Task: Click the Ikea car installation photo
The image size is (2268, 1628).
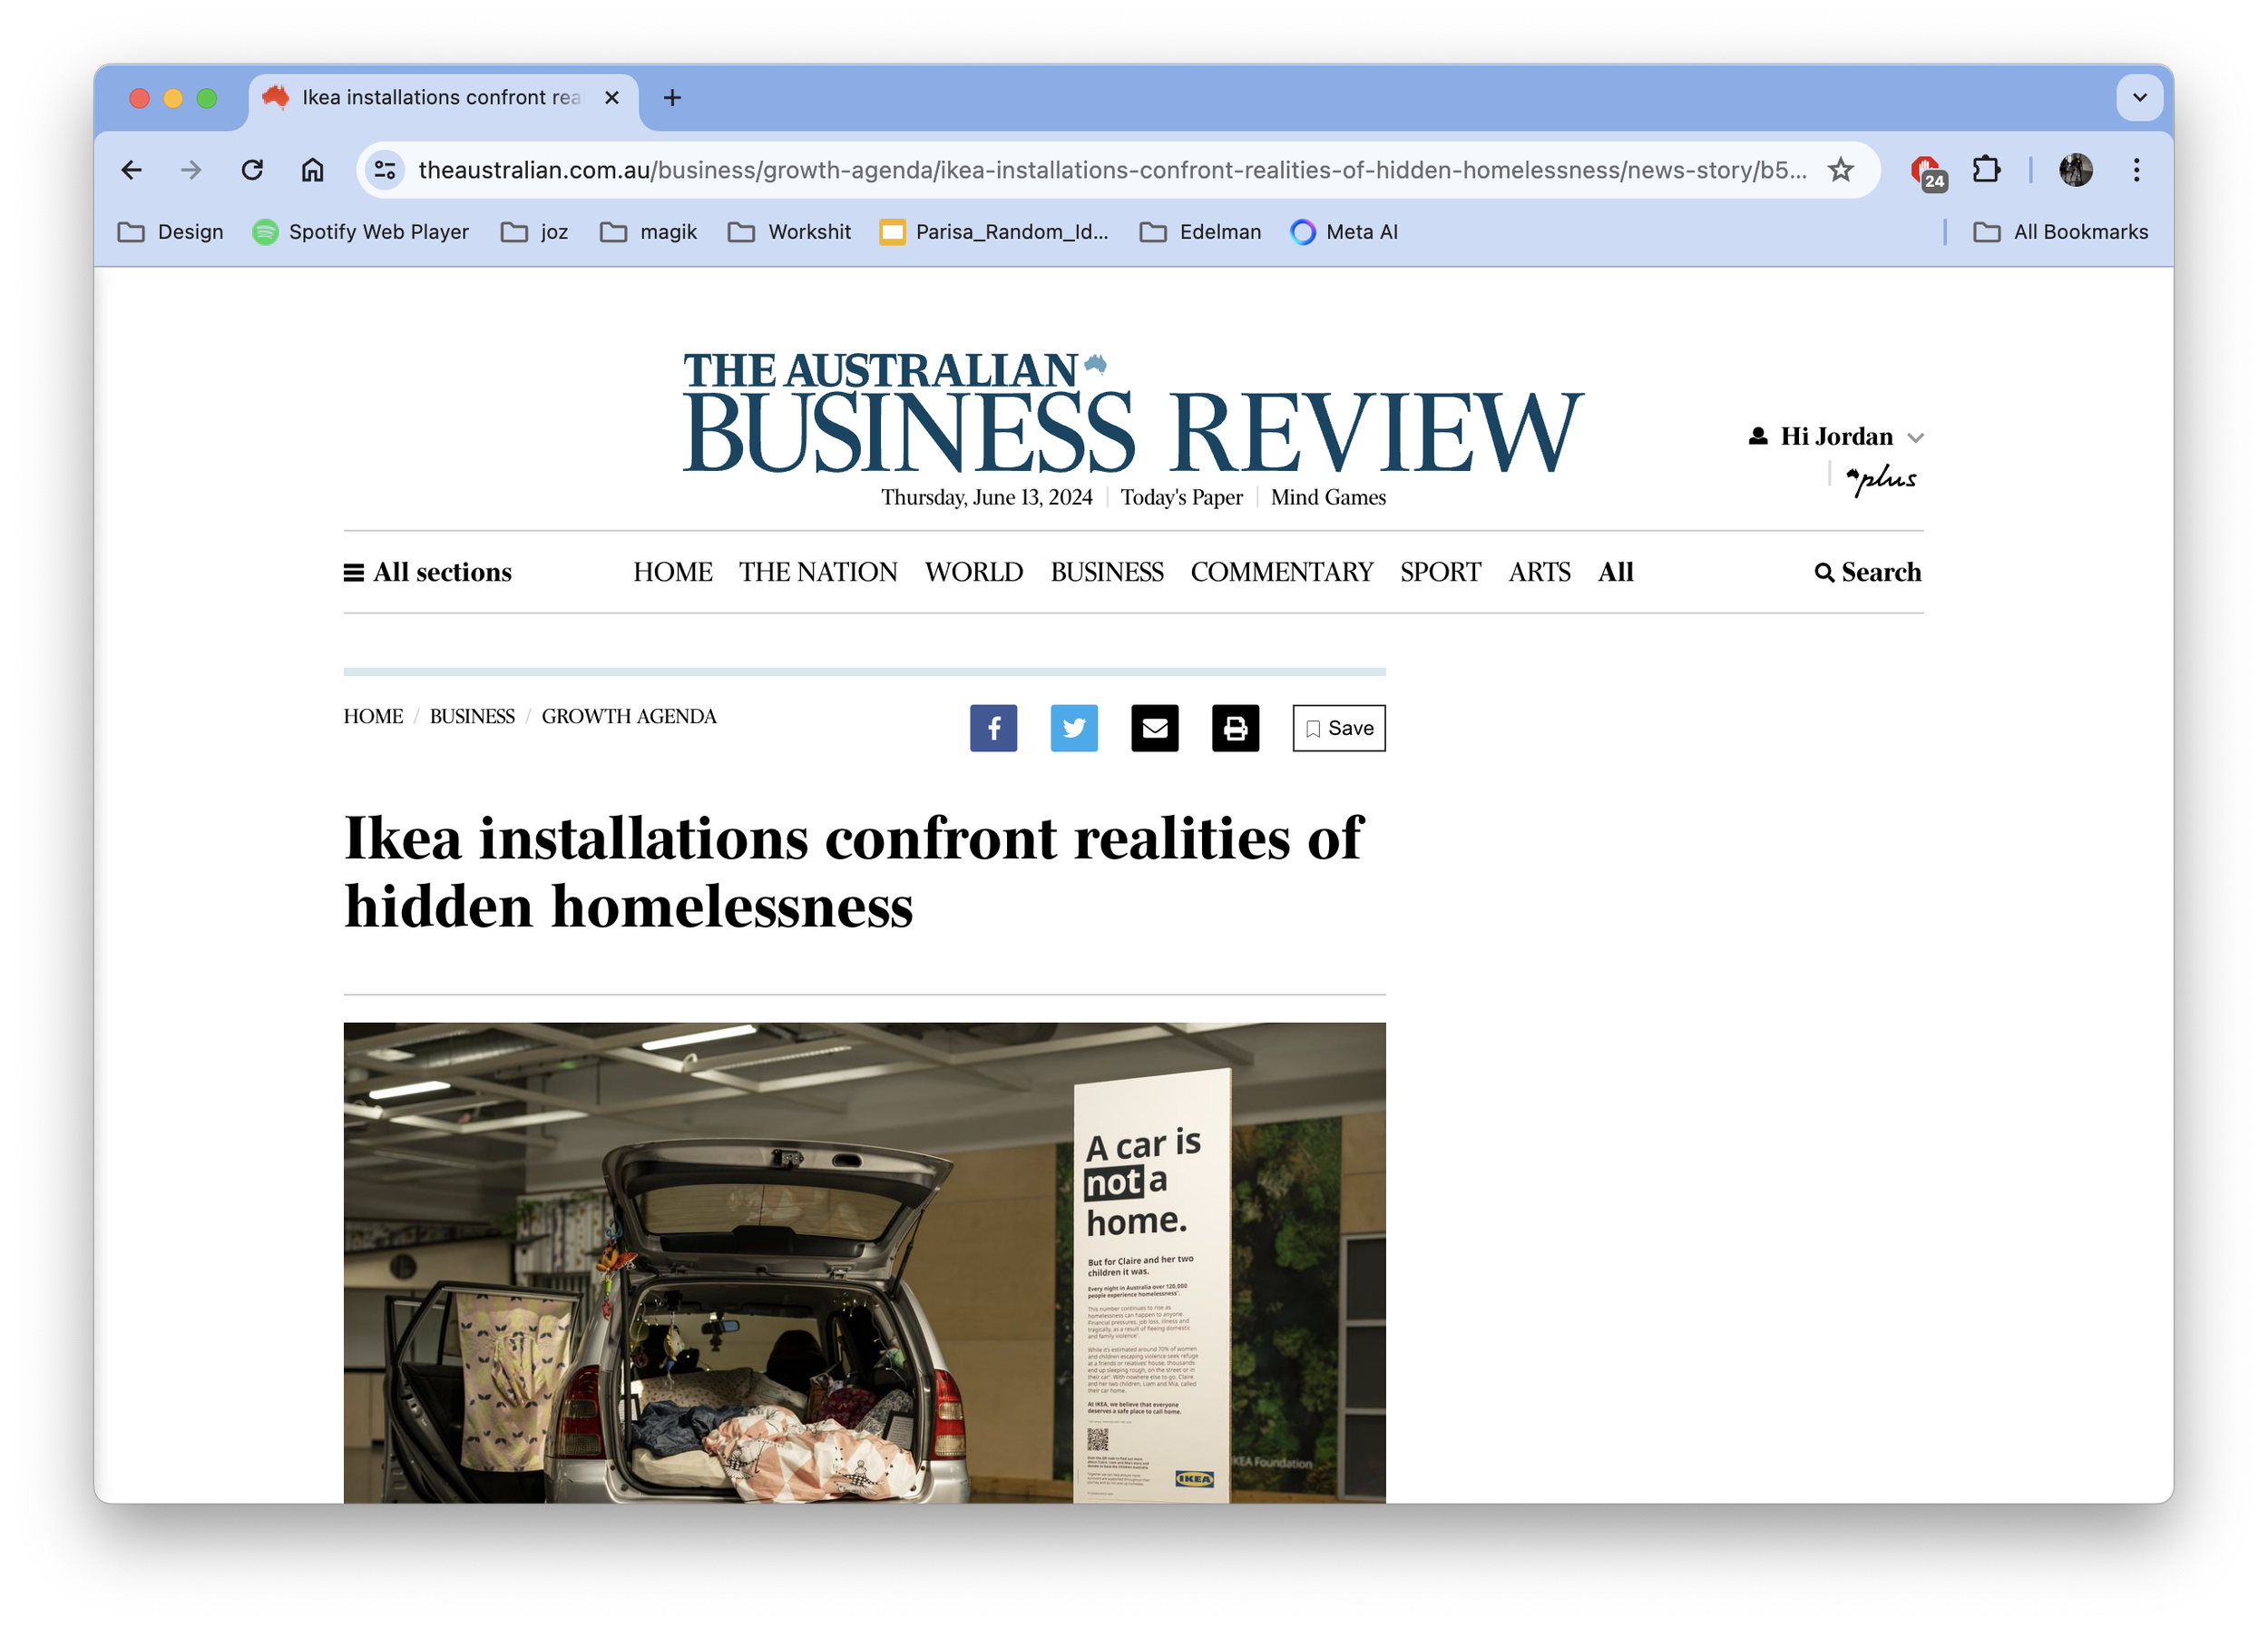Action: click(865, 1262)
